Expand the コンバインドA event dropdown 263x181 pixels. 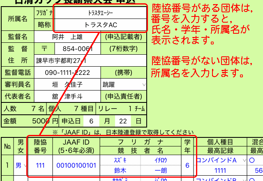(245, 160)
